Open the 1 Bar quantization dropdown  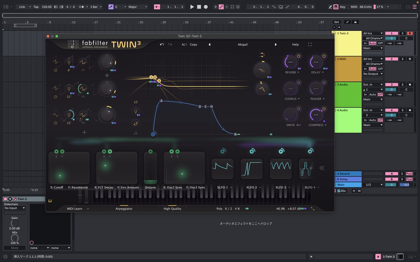tap(96, 7)
